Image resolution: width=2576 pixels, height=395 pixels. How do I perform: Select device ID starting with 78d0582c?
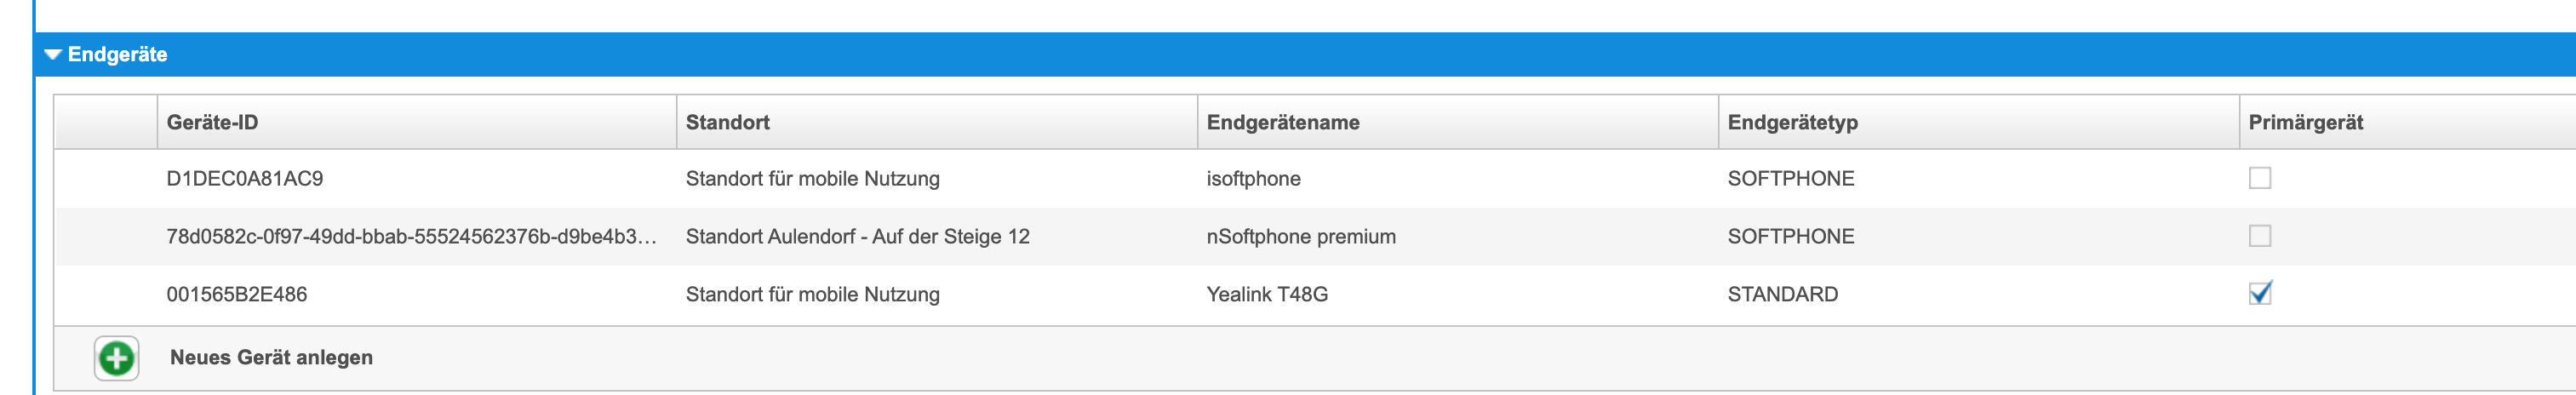coord(411,237)
